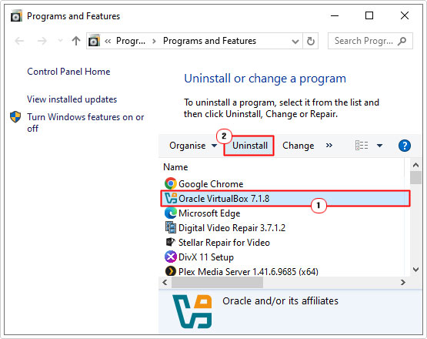The height and width of the screenshot is (339, 427).
Task: Click the Google Chrome icon in the list
Action: click(171, 183)
